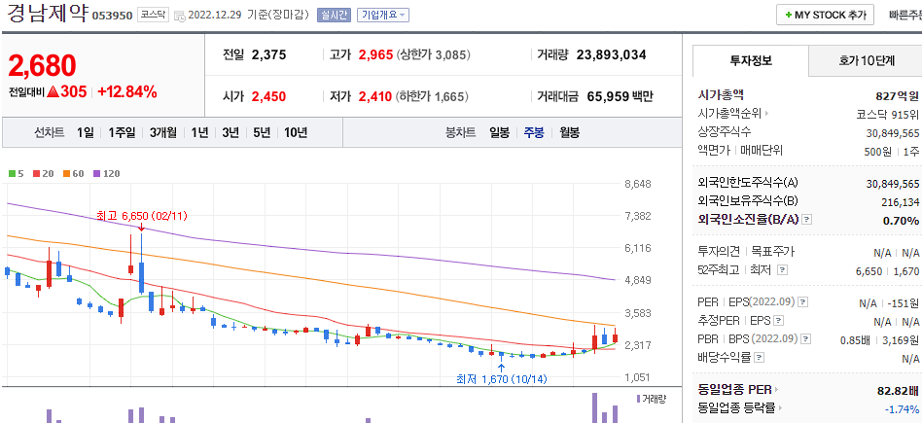Click the 상장주식수 label
Viewport: 922px width, 423px height.
coord(725,131)
